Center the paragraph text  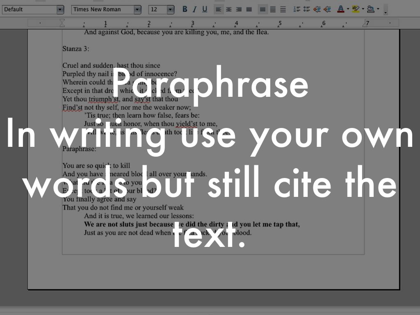228,9
